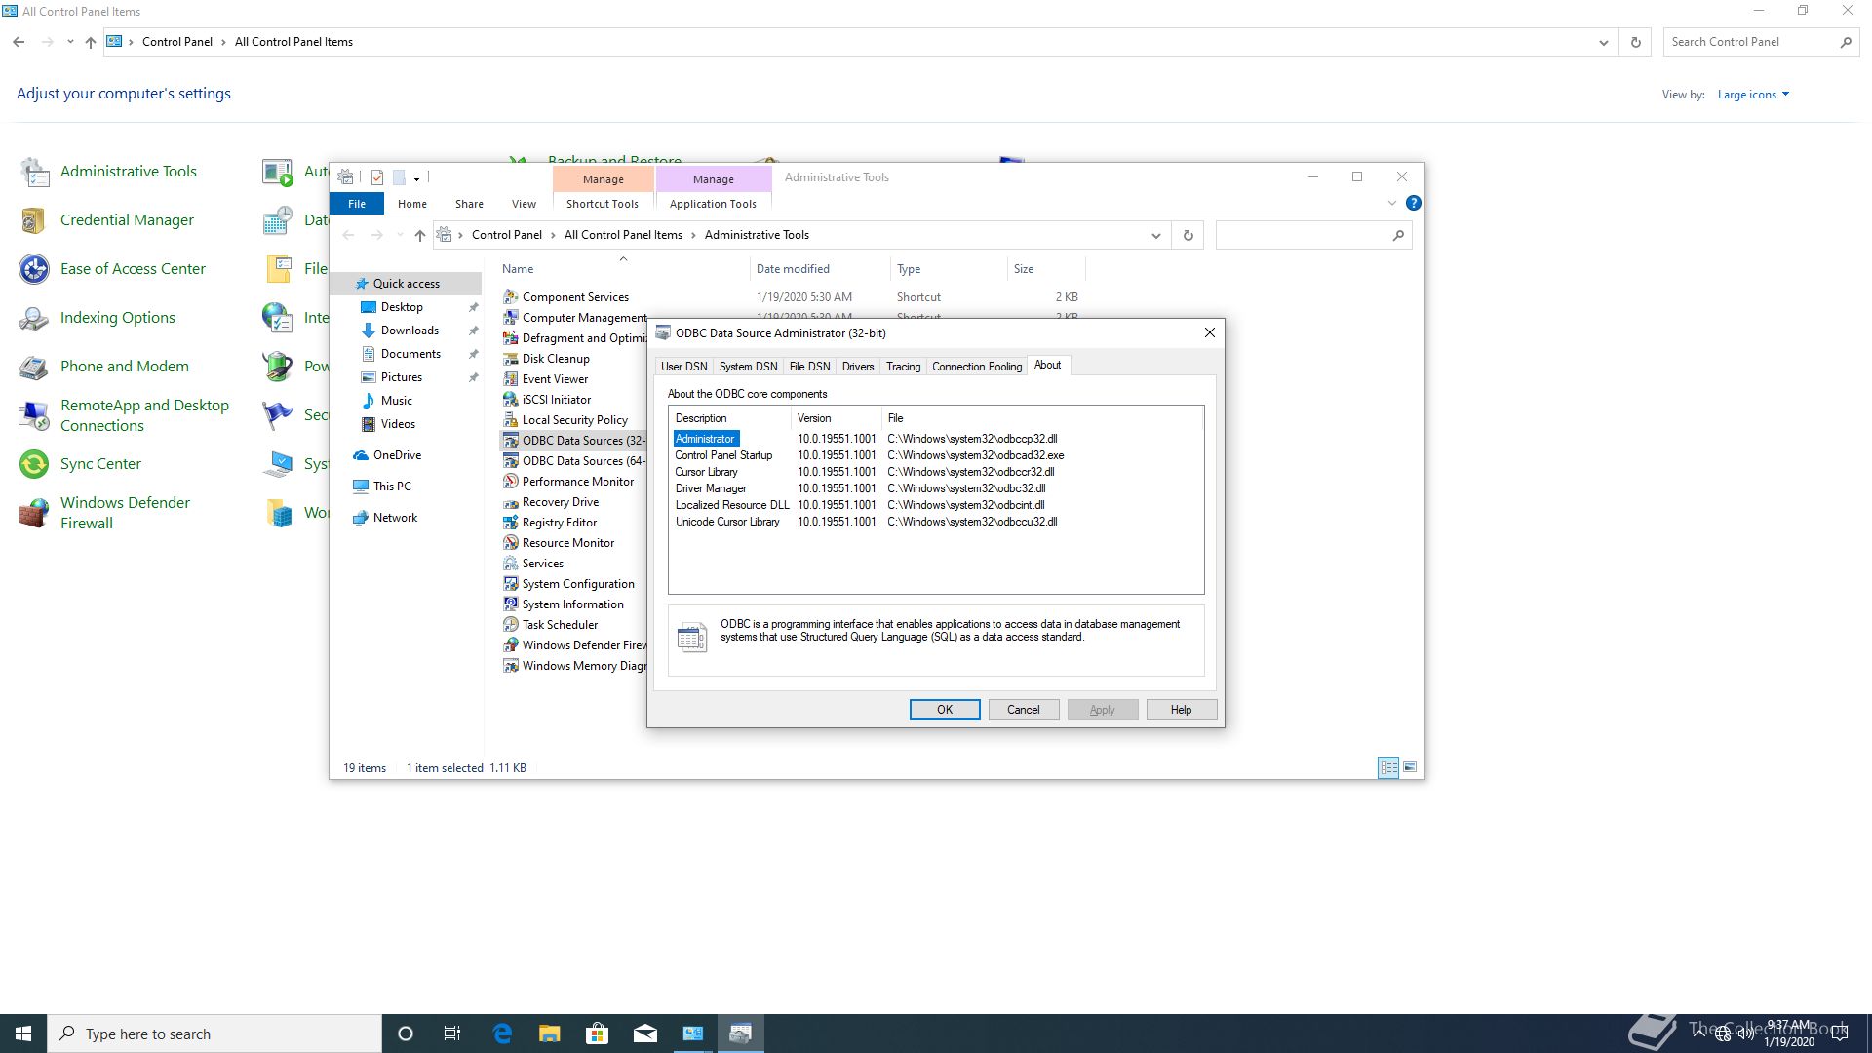Expand the Administrative Tools ribbon chevron
Screen dimensions: 1872x1053
click(1391, 203)
